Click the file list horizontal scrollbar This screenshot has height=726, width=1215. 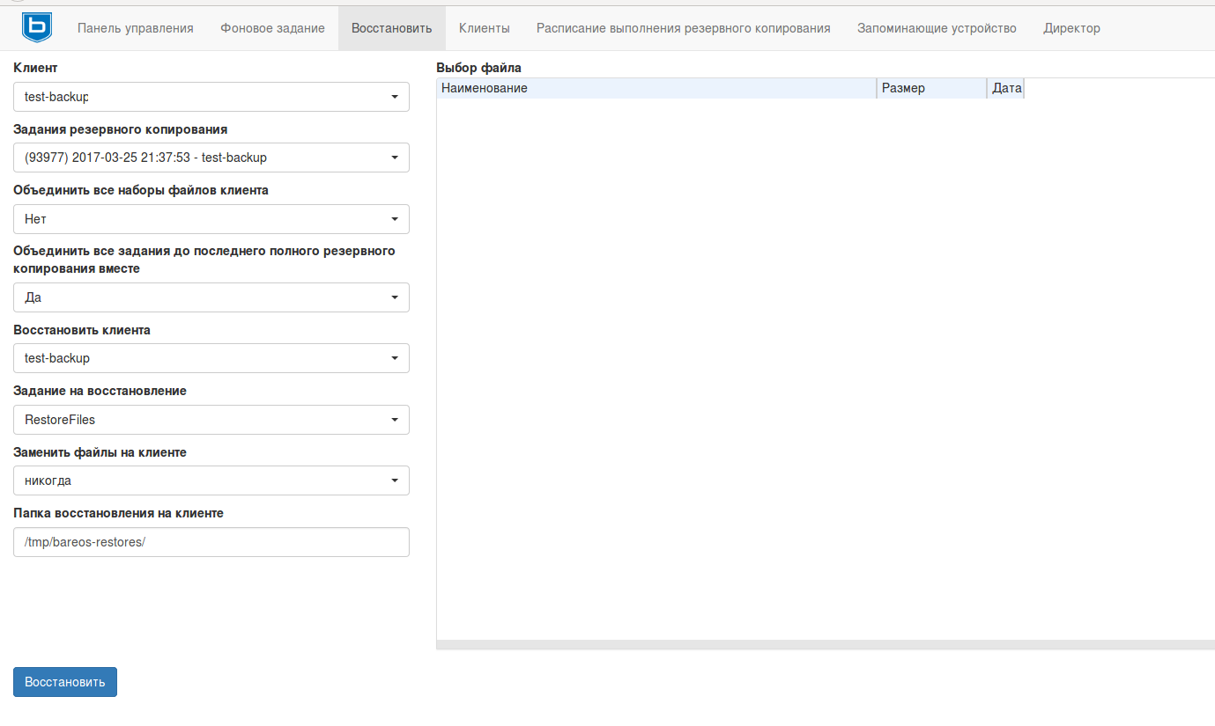pyautogui.click(x=825, y=645)
